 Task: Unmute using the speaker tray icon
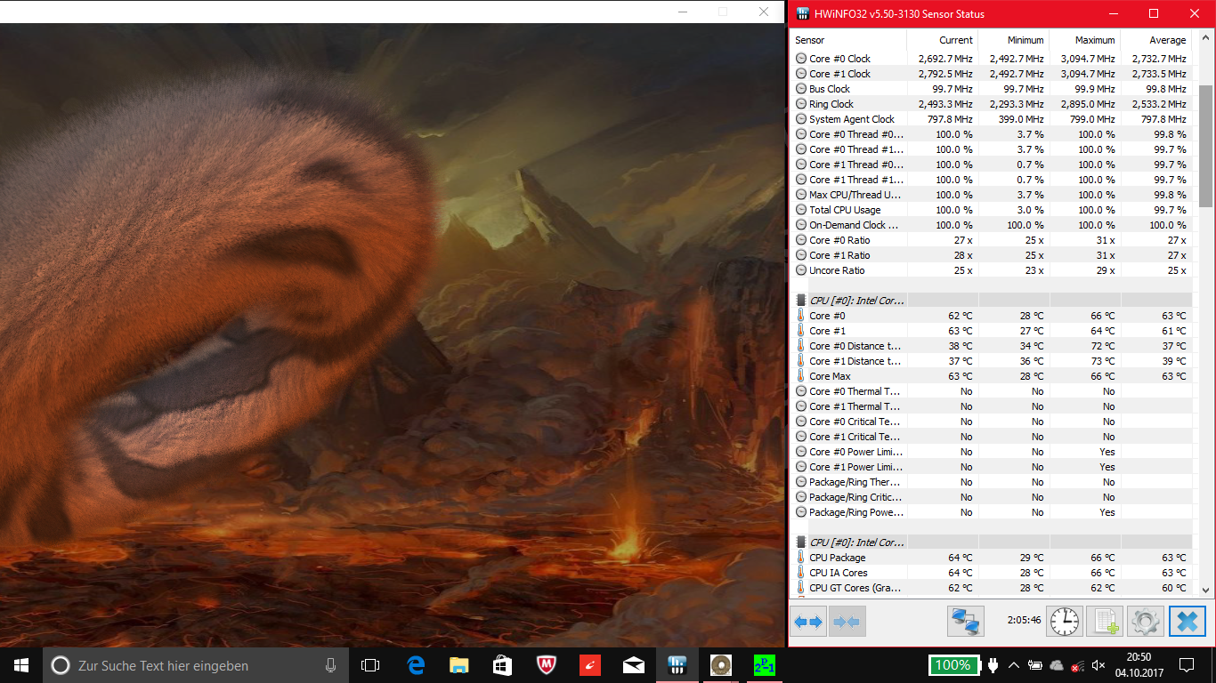(1098, 665)
